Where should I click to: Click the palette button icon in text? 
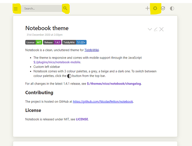(x=69, y=76)
